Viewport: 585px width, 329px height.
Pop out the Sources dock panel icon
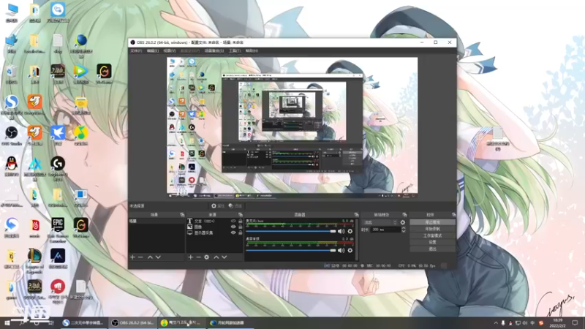point(241,215)
